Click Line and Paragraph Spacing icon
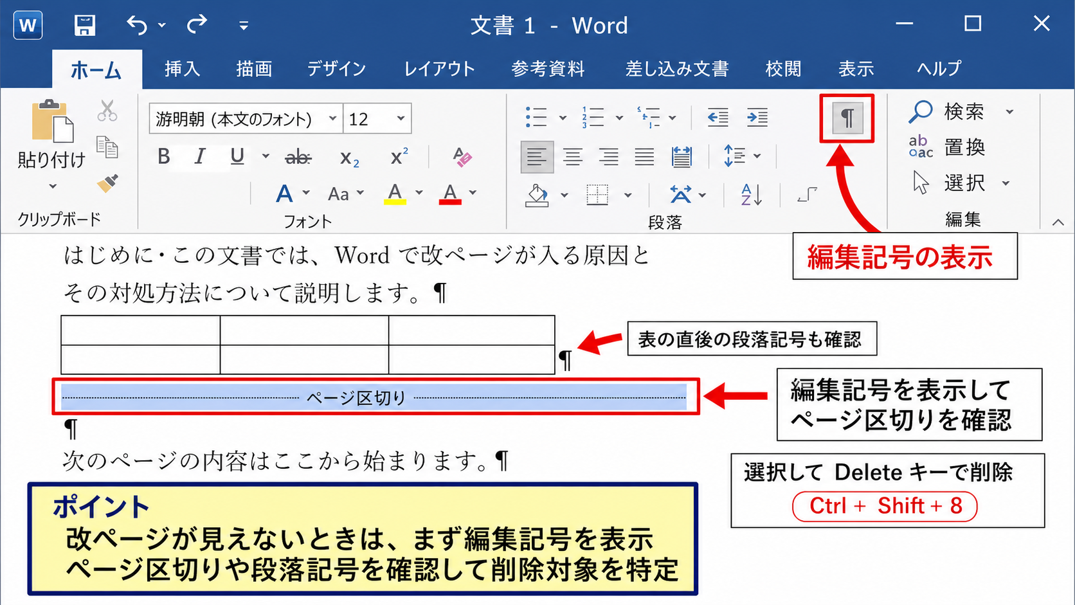 coord(734,156)
